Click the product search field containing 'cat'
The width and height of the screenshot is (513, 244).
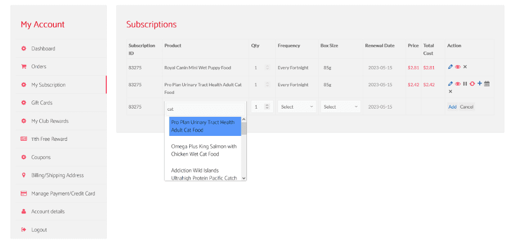point(204,109)
